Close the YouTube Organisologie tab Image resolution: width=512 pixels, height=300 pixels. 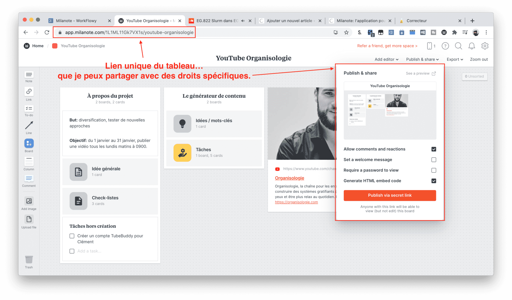[180, 21]
